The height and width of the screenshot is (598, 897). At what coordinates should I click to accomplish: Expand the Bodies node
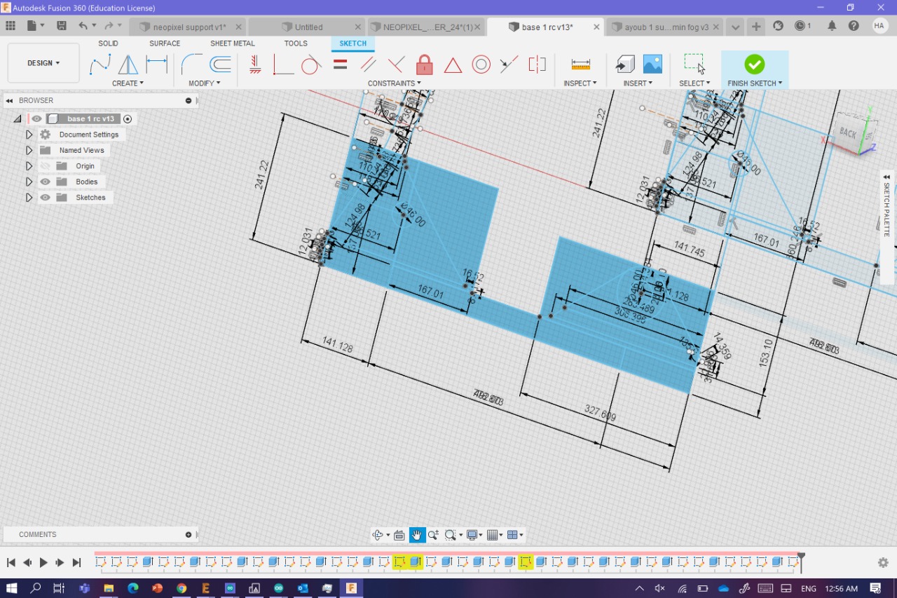29,182
